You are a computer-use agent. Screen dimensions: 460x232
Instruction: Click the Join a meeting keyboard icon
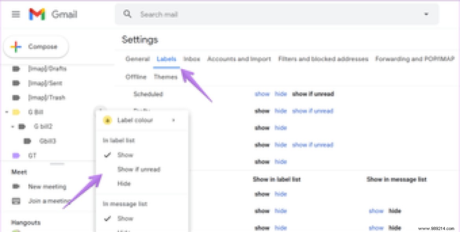(x=15, y=201)
